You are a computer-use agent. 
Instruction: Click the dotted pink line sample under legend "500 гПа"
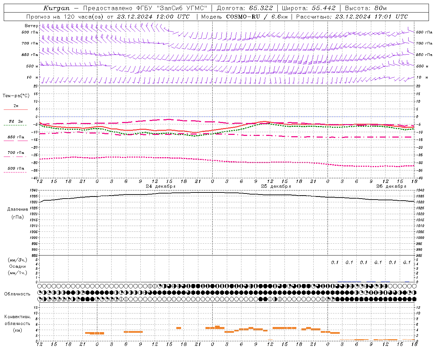(15, 172)
